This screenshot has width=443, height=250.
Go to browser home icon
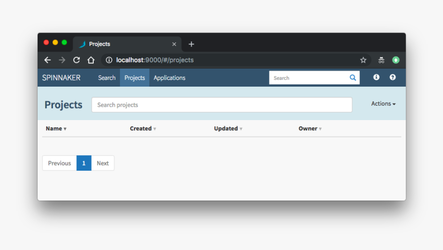(x=91, y=60)
